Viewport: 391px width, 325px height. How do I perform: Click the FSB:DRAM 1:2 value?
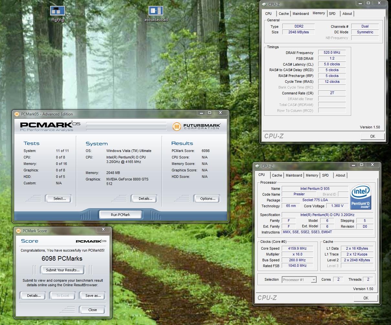[x=332, y=58]
